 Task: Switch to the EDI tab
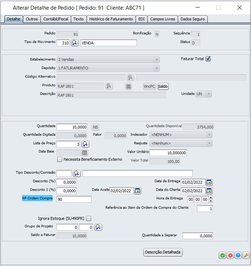point(142,19)
